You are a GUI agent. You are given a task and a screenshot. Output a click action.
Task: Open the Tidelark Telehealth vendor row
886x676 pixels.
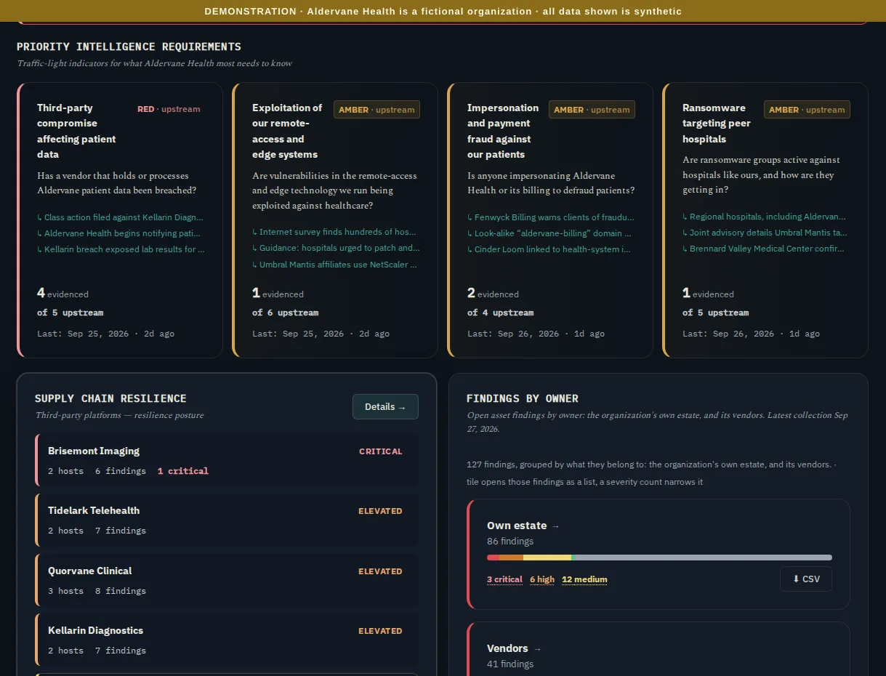(x=227, y=520)
